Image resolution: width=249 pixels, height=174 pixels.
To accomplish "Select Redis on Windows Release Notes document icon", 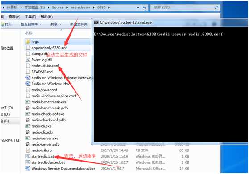I will (28, 78).
